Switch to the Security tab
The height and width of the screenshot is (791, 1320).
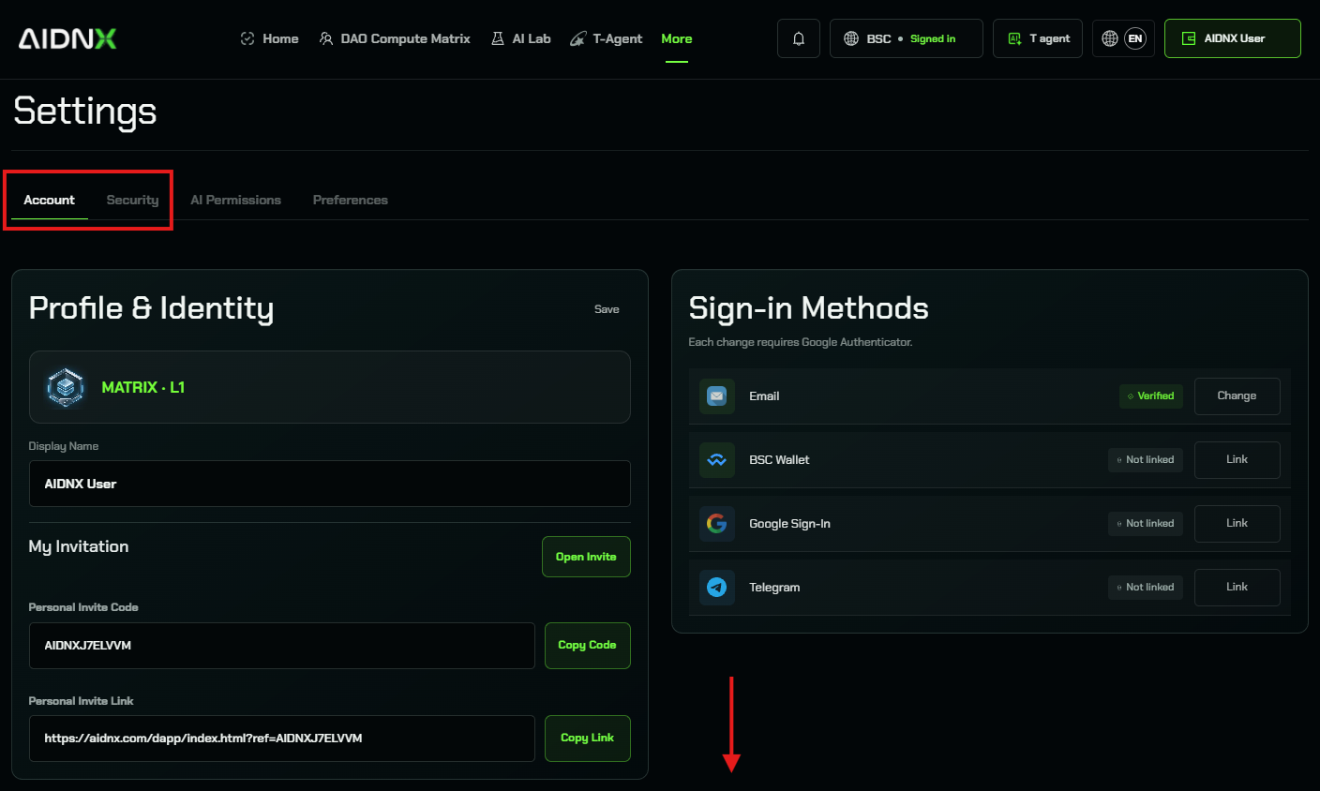click(x=132, y=200)
